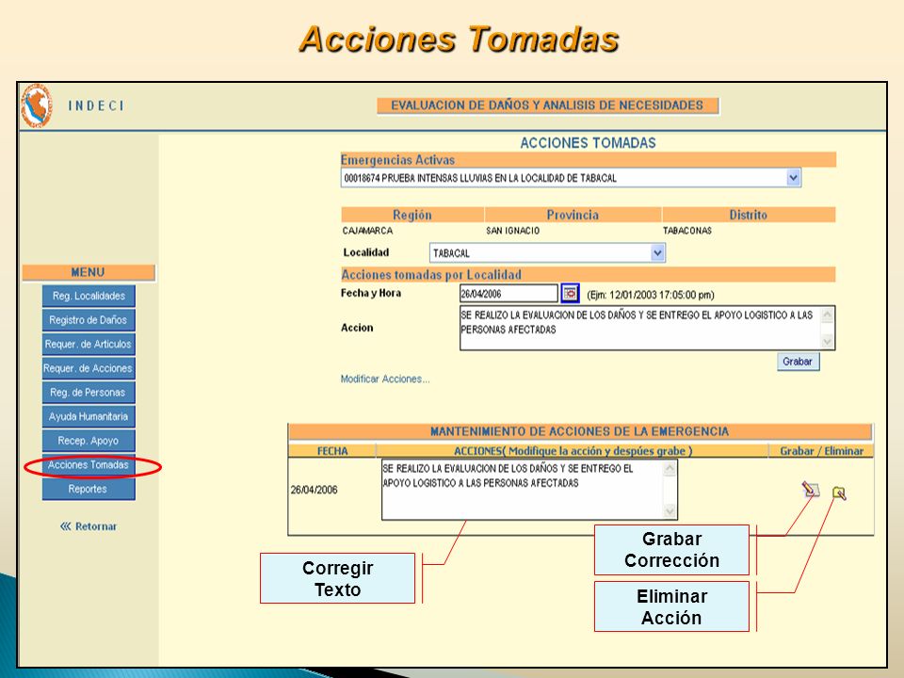Select Reg. de Personas menu
The image size is (904, 678).
coord(89,393)
